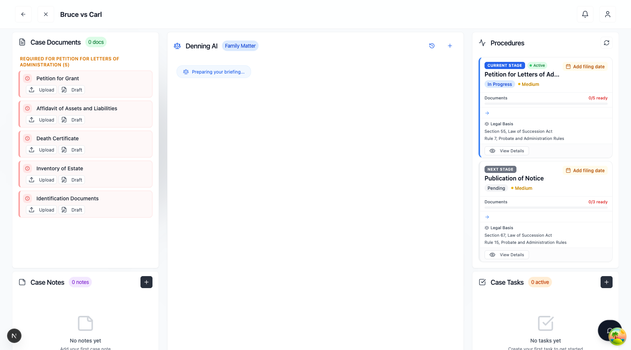Click the NEXT STAGE label
This screenshot has height=350, width=631.
500,169
